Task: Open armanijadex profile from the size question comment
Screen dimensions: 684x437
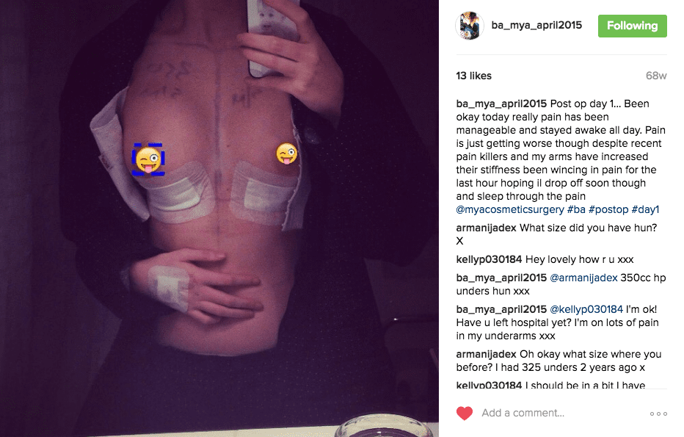Action: point(487,228)
